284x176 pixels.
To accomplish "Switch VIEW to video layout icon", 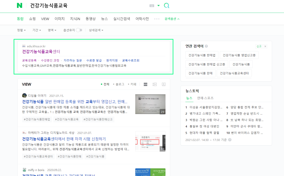I will click(164, 84).
